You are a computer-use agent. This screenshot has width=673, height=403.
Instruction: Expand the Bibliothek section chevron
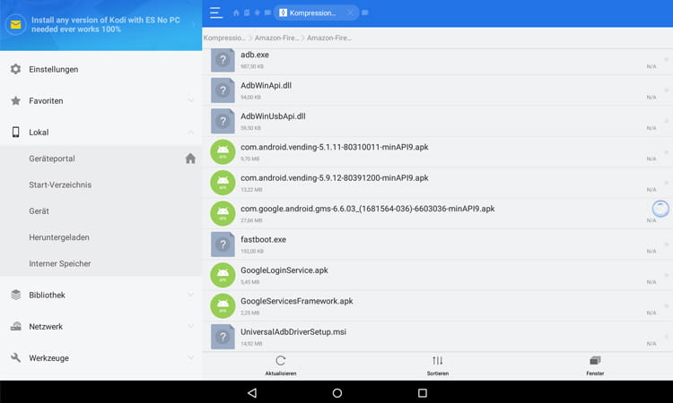190,295
